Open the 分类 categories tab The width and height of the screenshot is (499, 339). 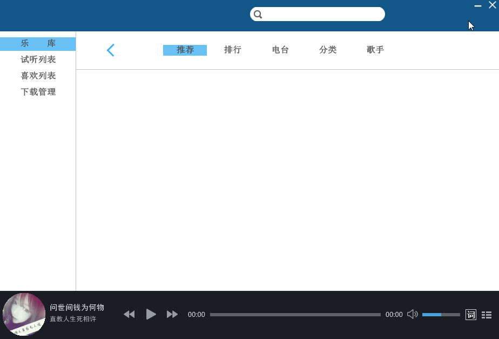pos(328,50)
